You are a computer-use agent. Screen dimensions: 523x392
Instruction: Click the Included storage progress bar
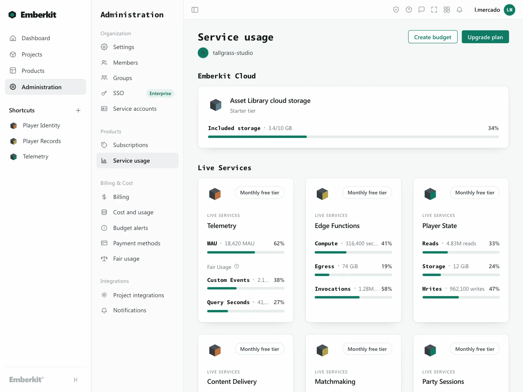353,137
